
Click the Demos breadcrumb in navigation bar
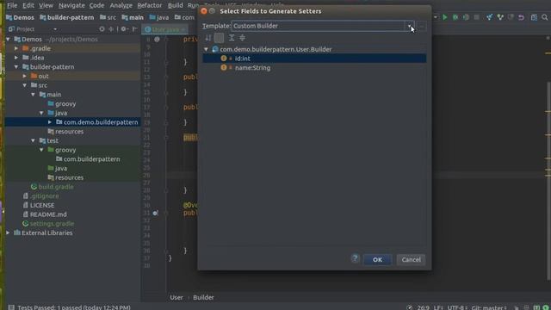20,17
